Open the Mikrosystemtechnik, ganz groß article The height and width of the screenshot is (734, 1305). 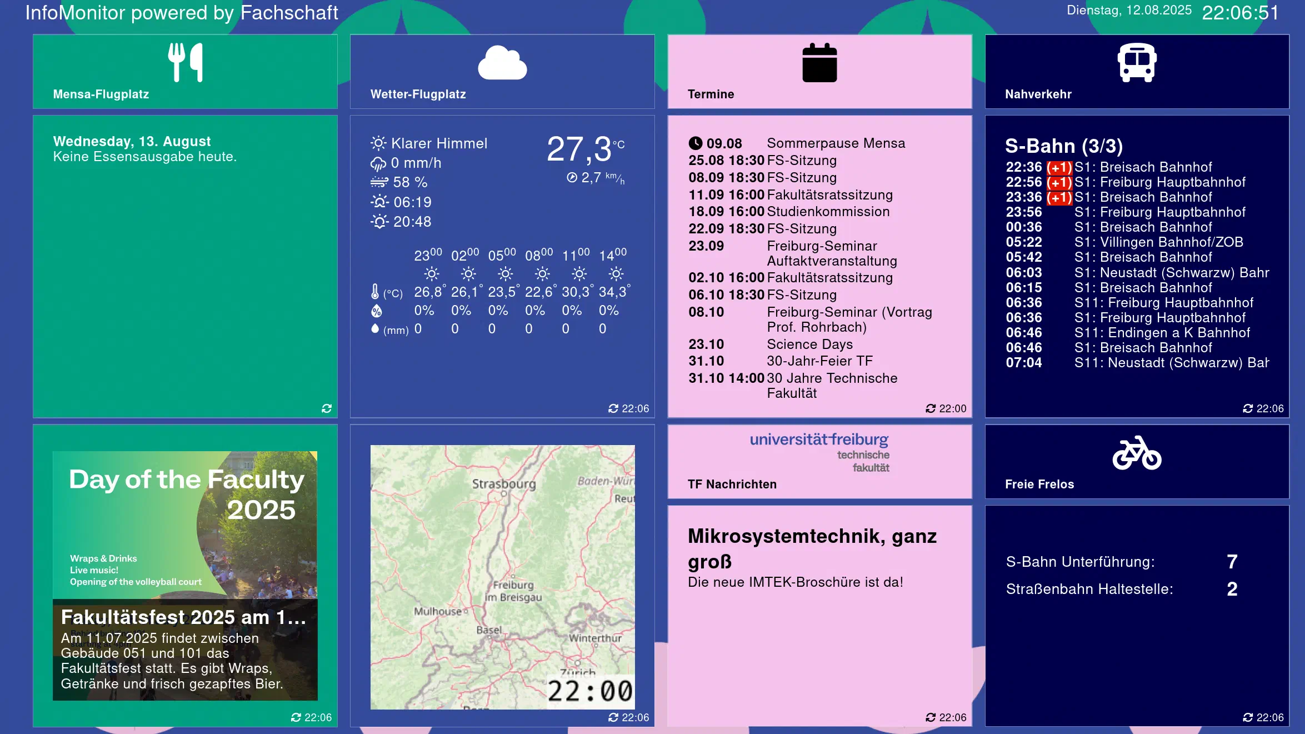coord(812,549)
